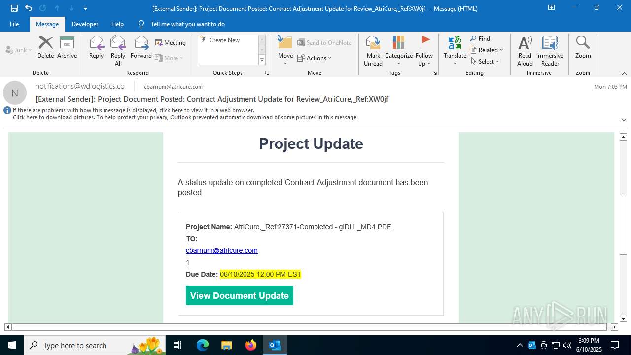Mark the message as Unread

pyautogui.click(x=373, y=51)
